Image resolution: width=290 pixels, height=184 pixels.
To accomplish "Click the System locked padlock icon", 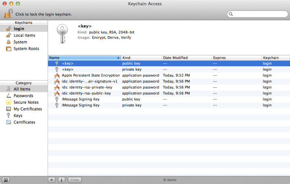I will point(8,42).
